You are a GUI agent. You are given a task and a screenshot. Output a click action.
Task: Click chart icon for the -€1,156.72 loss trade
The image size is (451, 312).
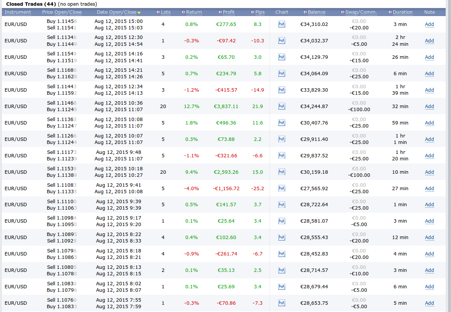(x=282, y=188)
